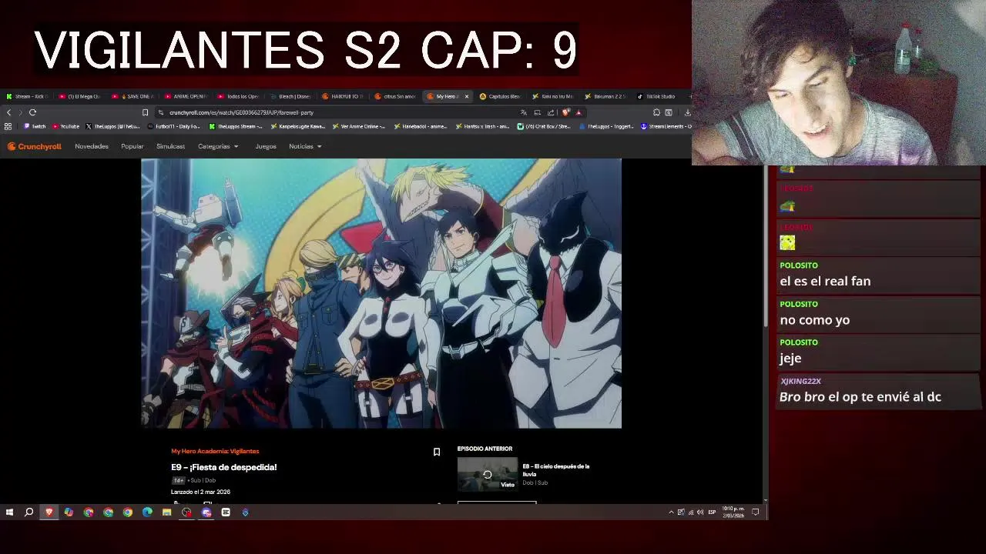The image size is (986, 554).
Task: Open browser extensions puzzle icon
Action: 656,112
